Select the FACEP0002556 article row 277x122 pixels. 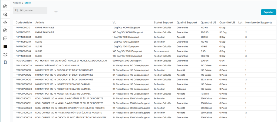coord(24,61)
